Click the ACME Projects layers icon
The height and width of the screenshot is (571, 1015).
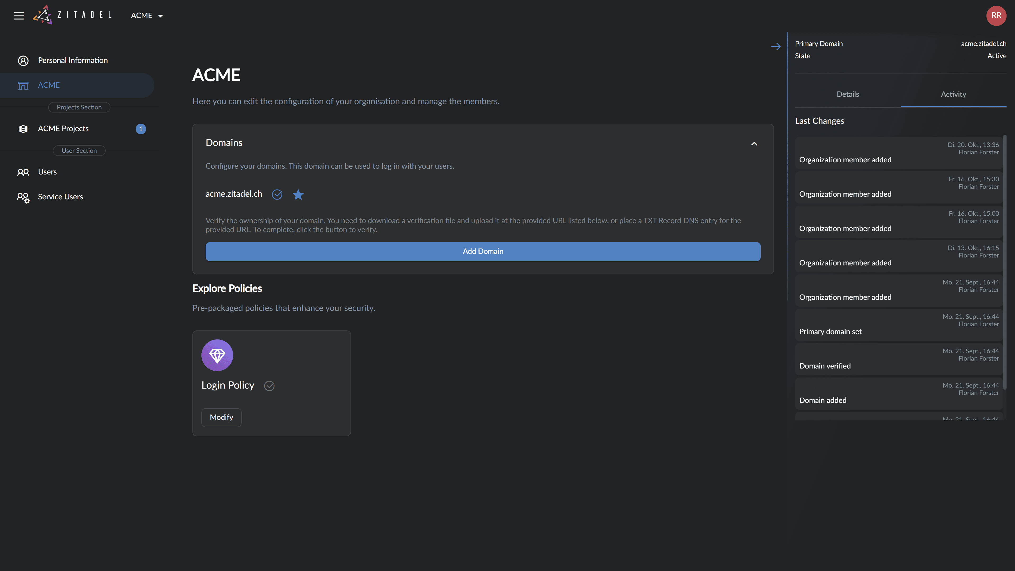[x=23, y=129]
